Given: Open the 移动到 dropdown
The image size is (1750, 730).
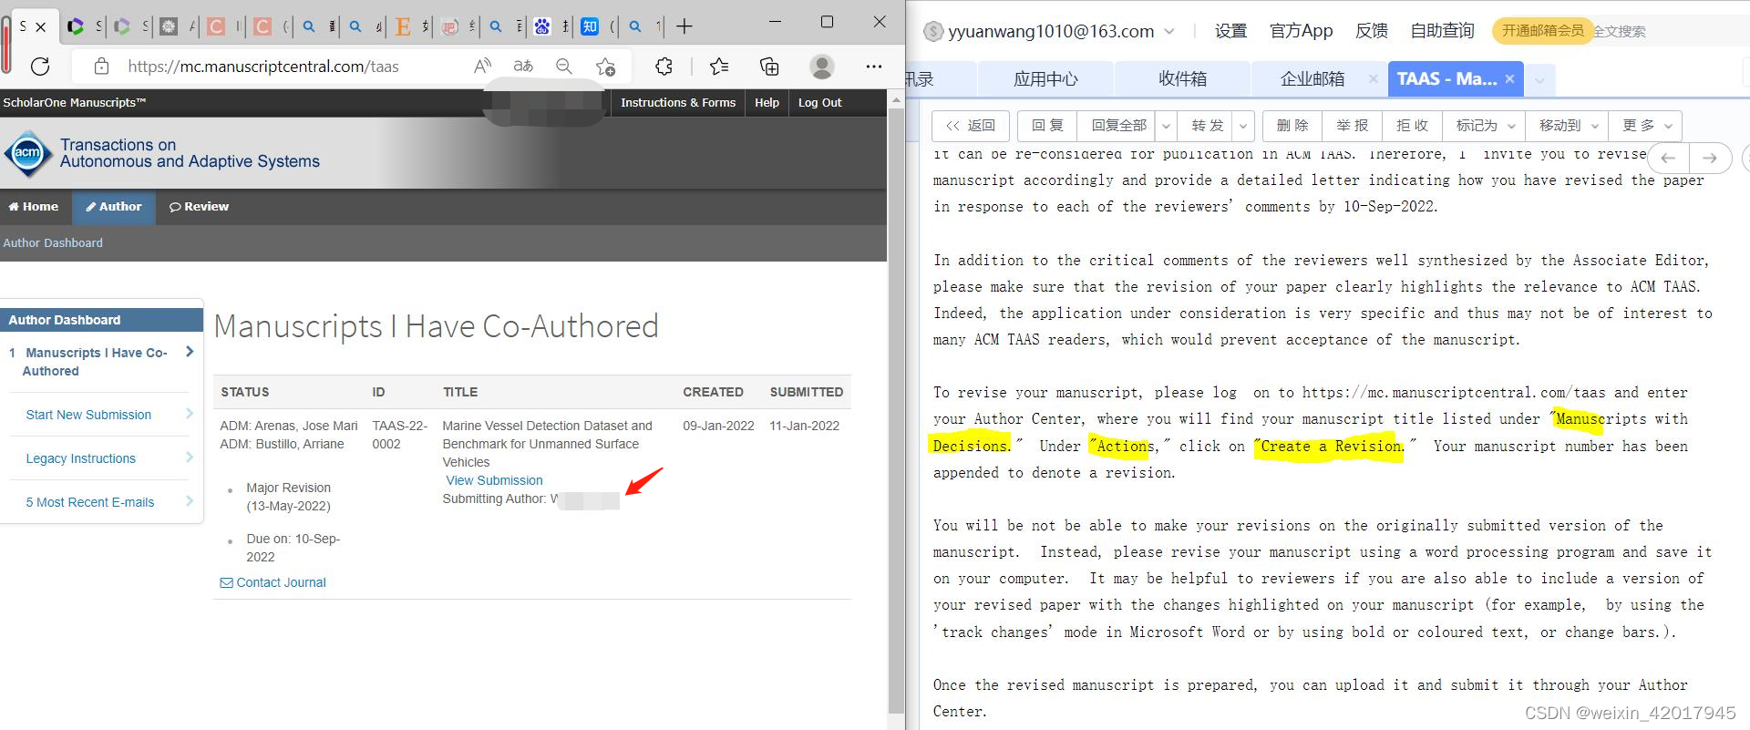Looking at the screenshot, I should [1569, 126].
